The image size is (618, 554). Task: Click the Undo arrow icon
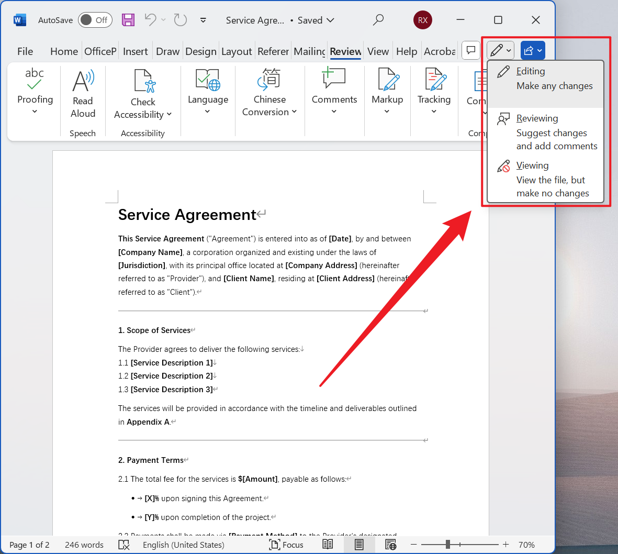pyautogui.click(x=150, y=20)
